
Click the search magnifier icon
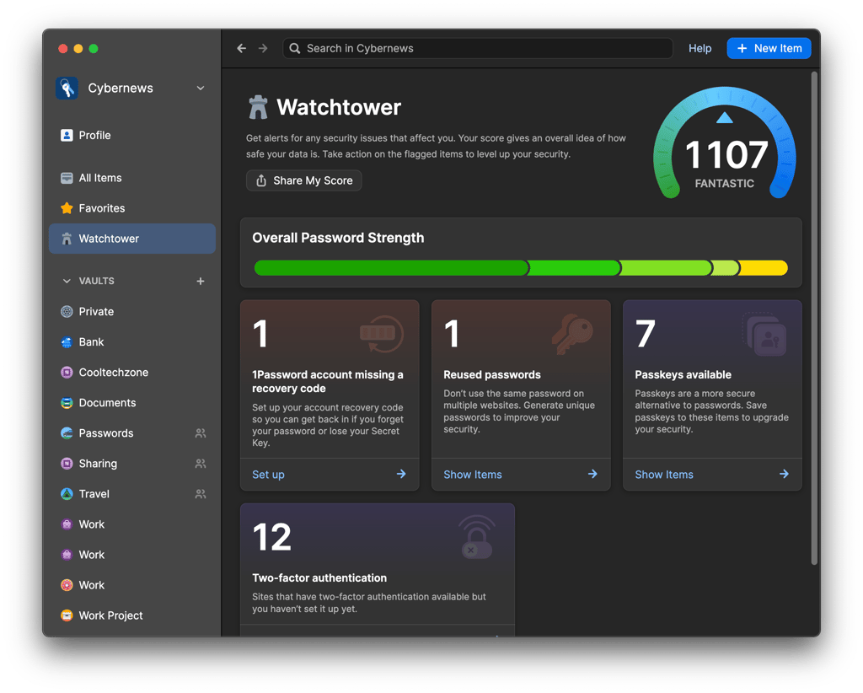click(x=295, y=48)
